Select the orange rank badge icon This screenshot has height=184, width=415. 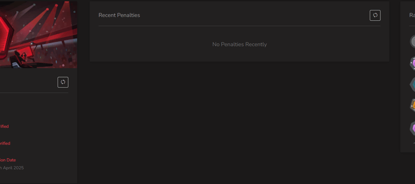(x=413, y=106)
